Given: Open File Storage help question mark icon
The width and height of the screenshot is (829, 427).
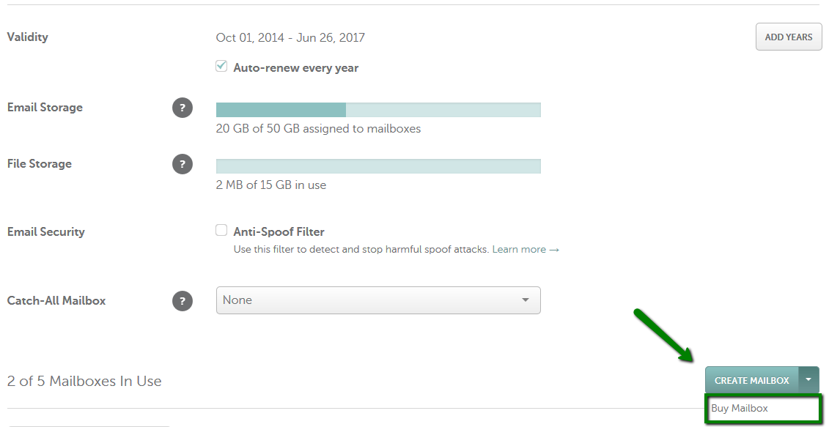Looking at the screenshot, I should click(x=183, y=164).
